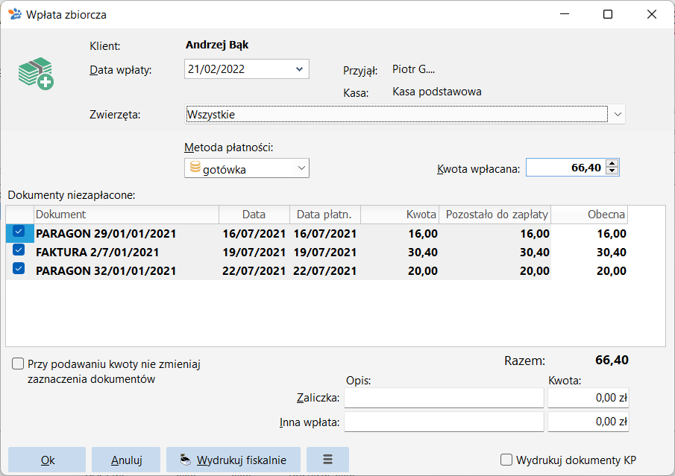Sort by Pozostało do zapłaty column header
This screenshot has height=476, width=675.
[x=495, y=215]
